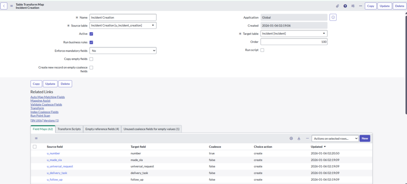Viewport: 407px width, 184px height.
Task: Click into the Order input field
Action: click(x=294, y=42)
